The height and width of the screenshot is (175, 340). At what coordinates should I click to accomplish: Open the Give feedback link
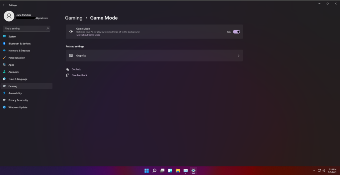(79, 75)
